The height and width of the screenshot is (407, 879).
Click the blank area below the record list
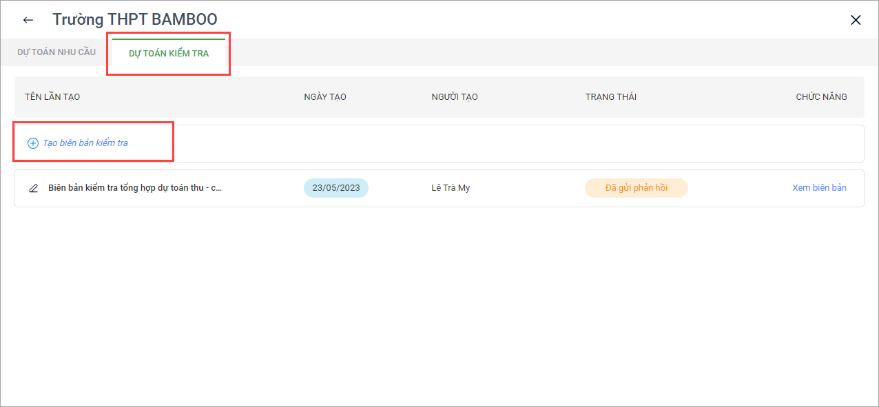coord(439,303)
